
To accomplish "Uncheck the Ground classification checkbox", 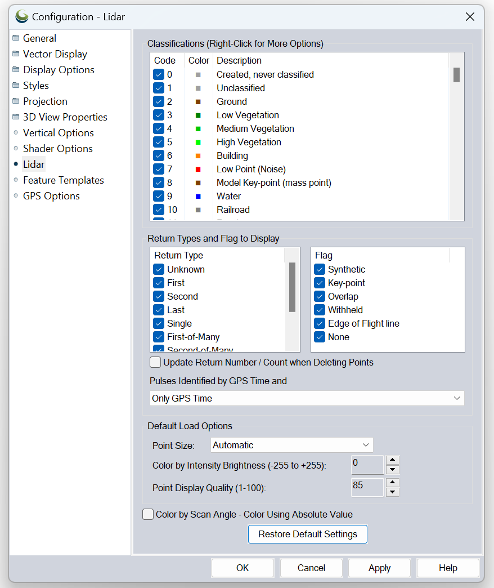I will [x=159, y=102].
